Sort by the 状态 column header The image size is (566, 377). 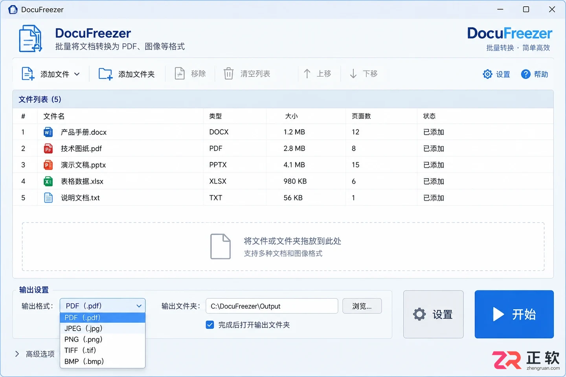[x=429, y=116]
